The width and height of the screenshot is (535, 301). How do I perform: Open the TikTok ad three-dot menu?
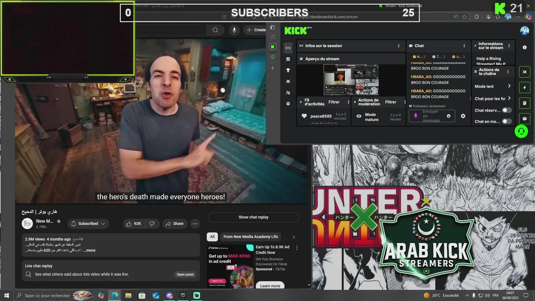click(x=297, y=248)
